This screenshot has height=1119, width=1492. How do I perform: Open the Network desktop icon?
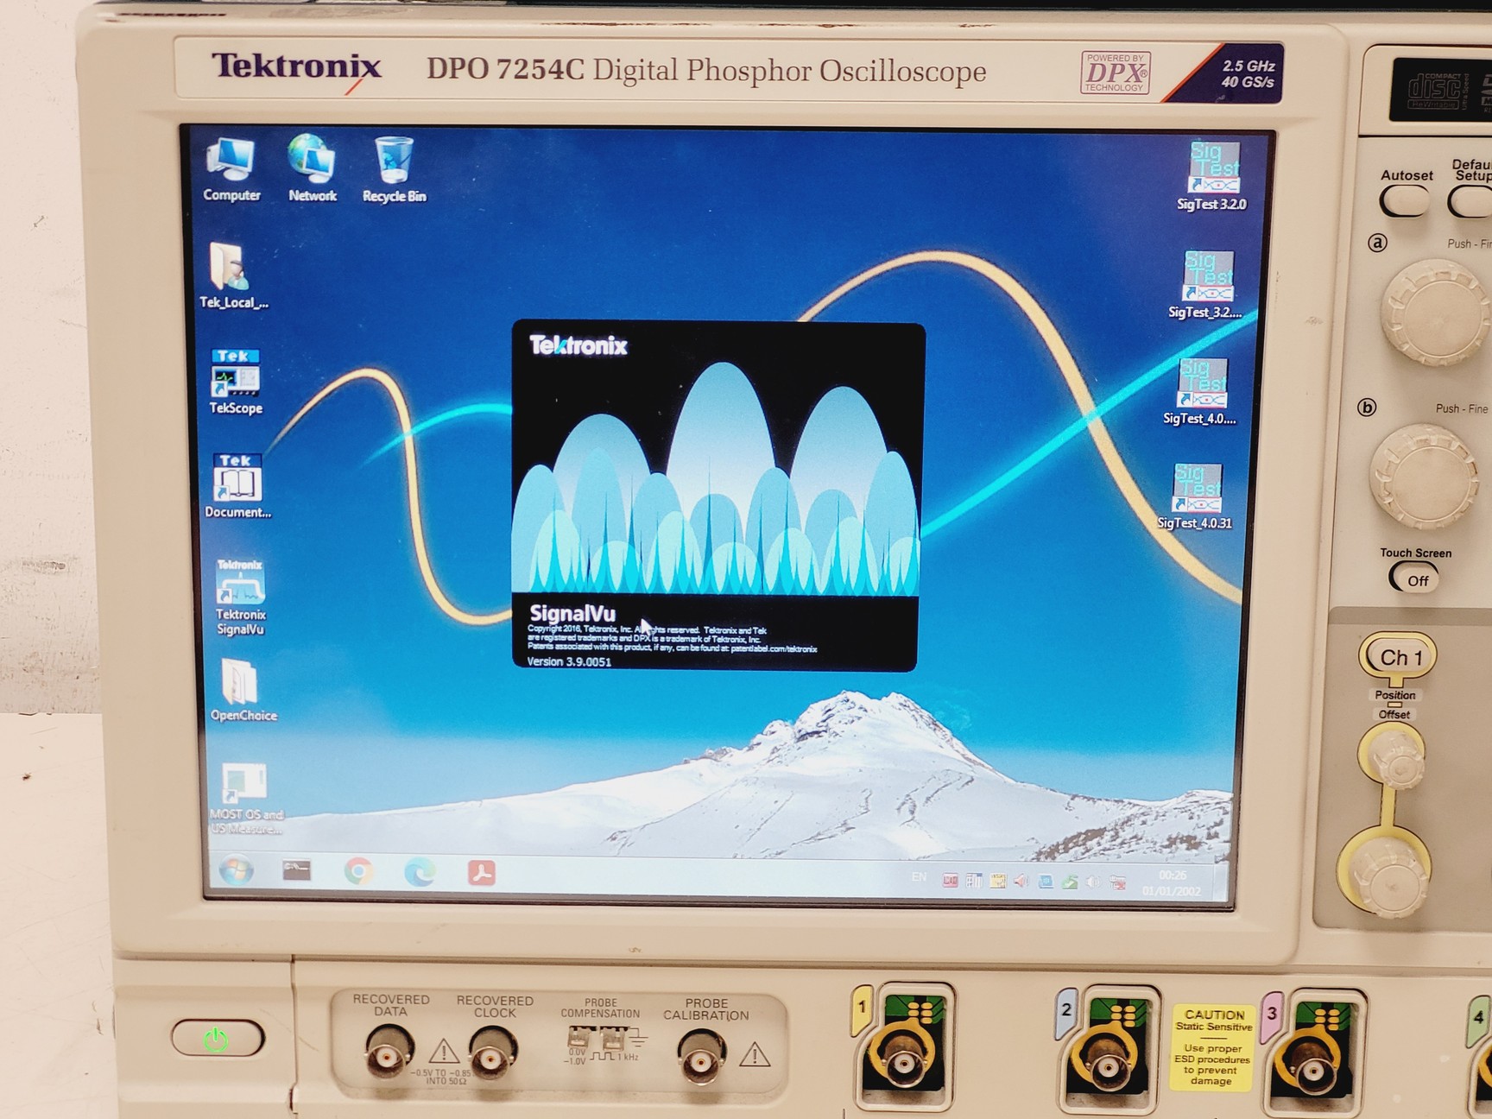pos(312,169)
